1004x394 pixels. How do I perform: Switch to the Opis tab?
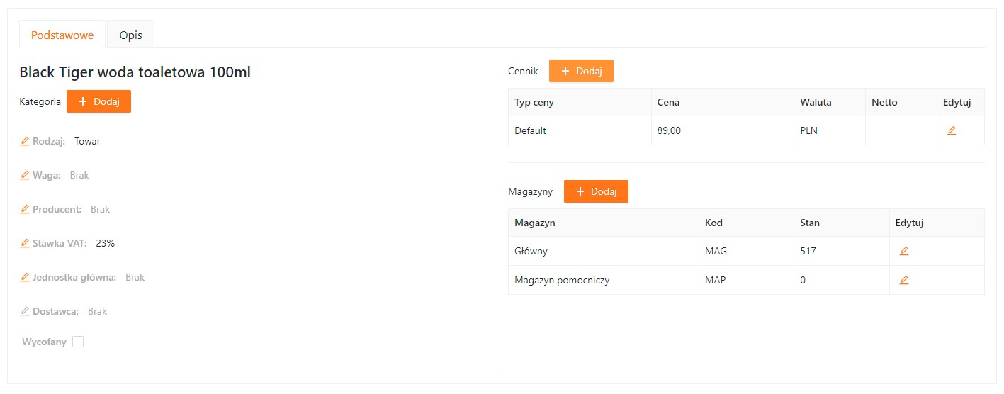(x=130, y=35)
